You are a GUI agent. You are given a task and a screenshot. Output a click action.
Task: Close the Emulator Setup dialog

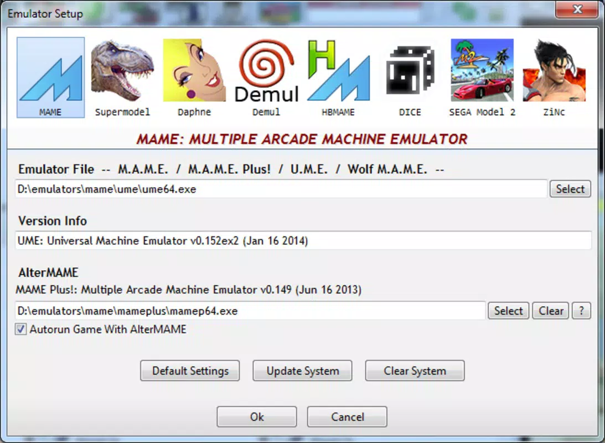pos(577,9)
